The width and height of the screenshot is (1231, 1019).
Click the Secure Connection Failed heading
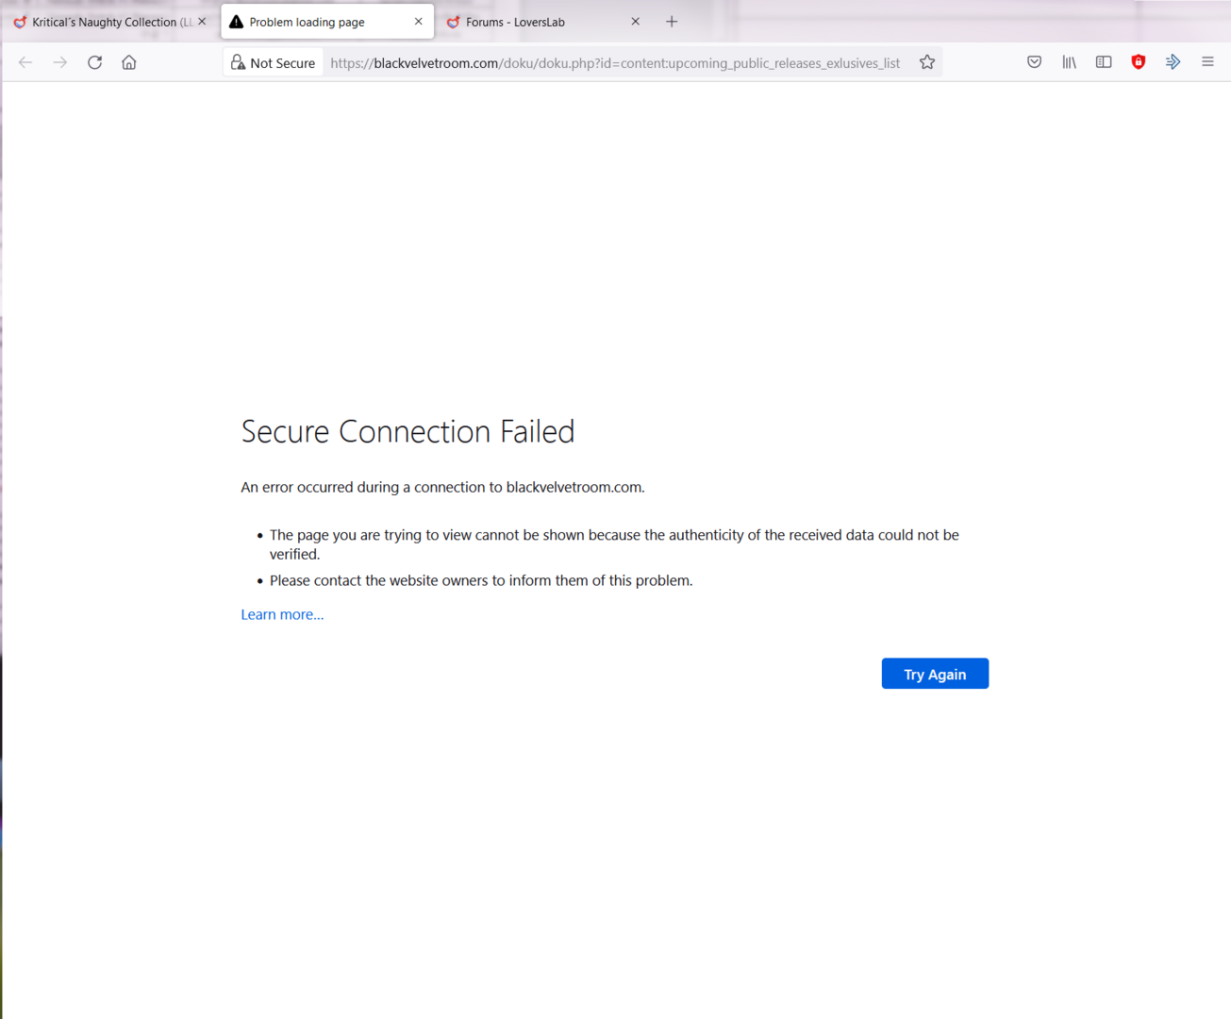(x=408, y=431)
